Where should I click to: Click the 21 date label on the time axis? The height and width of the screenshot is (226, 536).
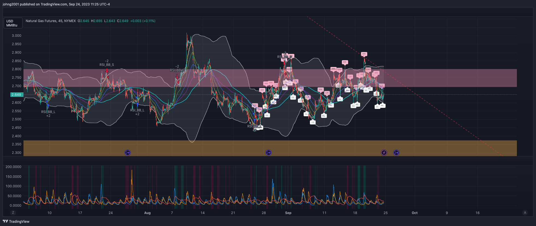coord(233,213)
